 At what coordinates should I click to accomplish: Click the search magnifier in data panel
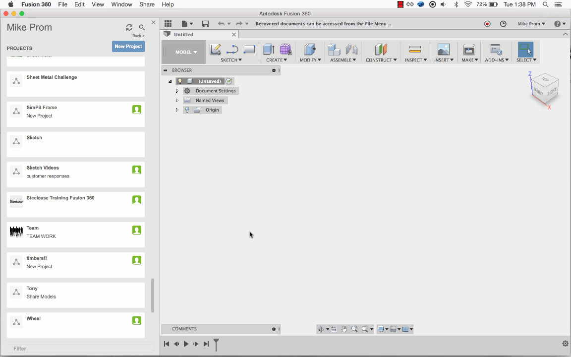(x=142, y=27)
